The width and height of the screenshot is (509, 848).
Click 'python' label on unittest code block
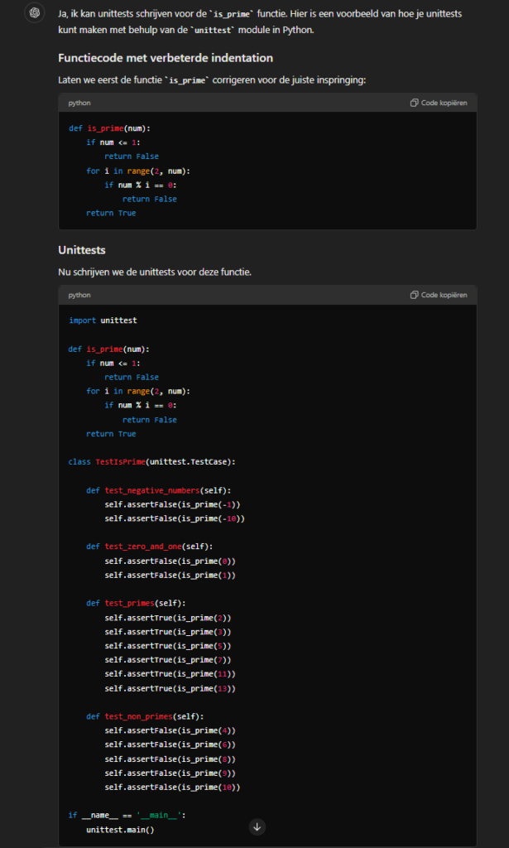pos(79,295)
